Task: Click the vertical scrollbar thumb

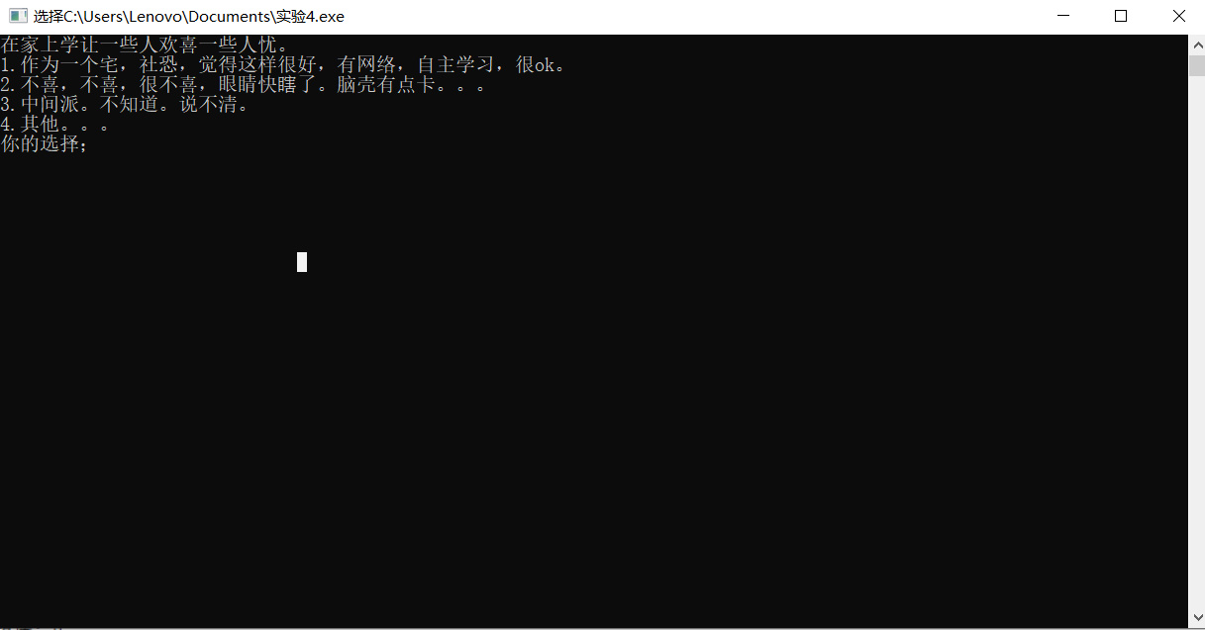Action: point(1196,66)
